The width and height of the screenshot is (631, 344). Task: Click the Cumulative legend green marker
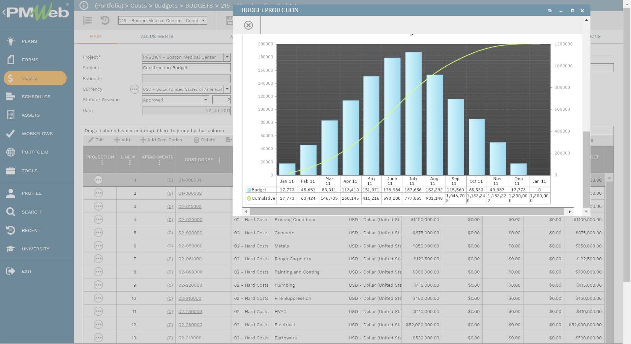click(x=249, y=198)
